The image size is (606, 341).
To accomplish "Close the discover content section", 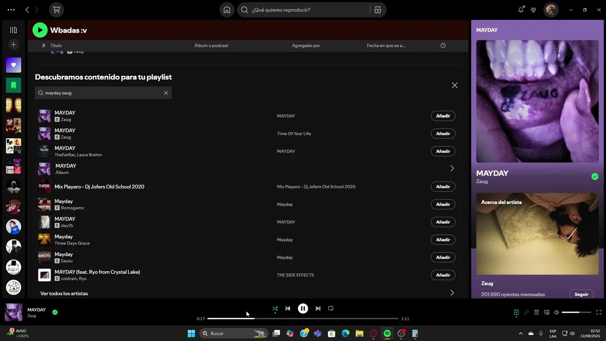I will 454,85.
